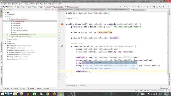Open the File menu
The width and height of the screenshot is (171, 96).
click(x=2, y=4)
